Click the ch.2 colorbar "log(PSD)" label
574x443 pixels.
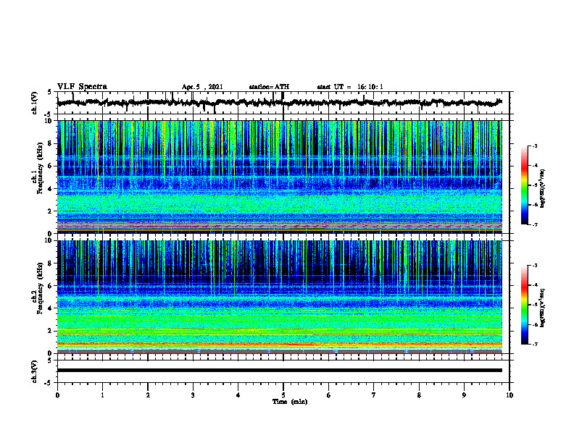543,308
